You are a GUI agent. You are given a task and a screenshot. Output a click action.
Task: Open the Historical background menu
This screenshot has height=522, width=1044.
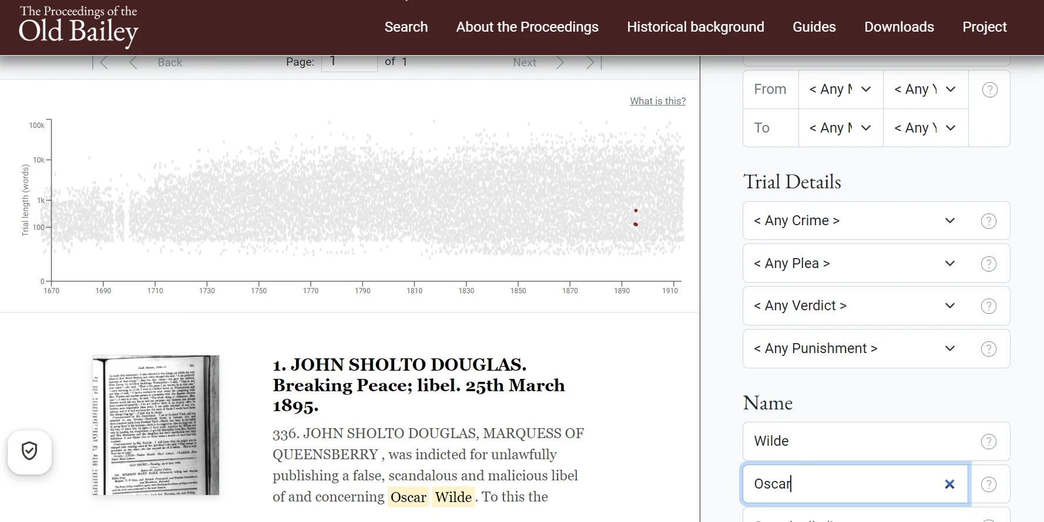[695, 27]
